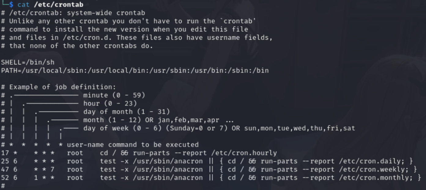Click the cat command in the prompt
The image size is (426, 190).
23,5
